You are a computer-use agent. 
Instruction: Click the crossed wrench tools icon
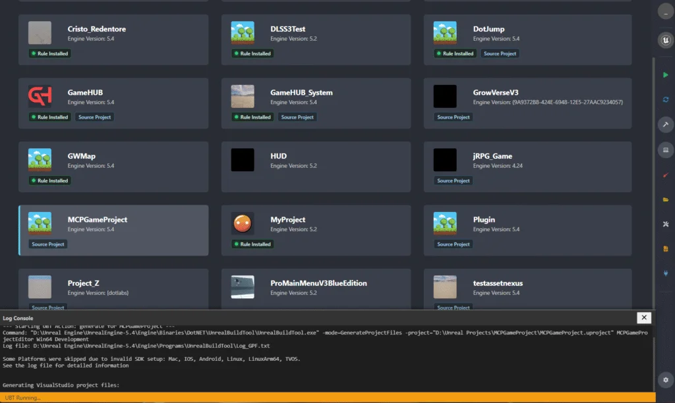tap(665, 225)
